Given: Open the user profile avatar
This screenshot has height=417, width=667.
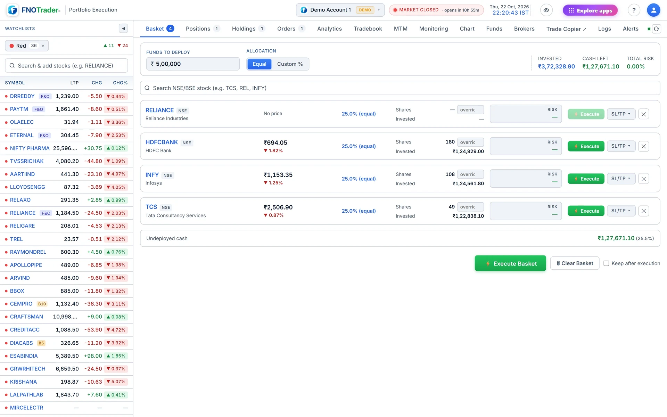Looking at the screenshot, I should tap(653, 10).
